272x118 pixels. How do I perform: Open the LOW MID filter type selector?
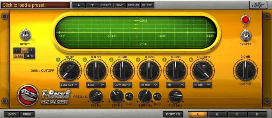click(x=123, y=85)
